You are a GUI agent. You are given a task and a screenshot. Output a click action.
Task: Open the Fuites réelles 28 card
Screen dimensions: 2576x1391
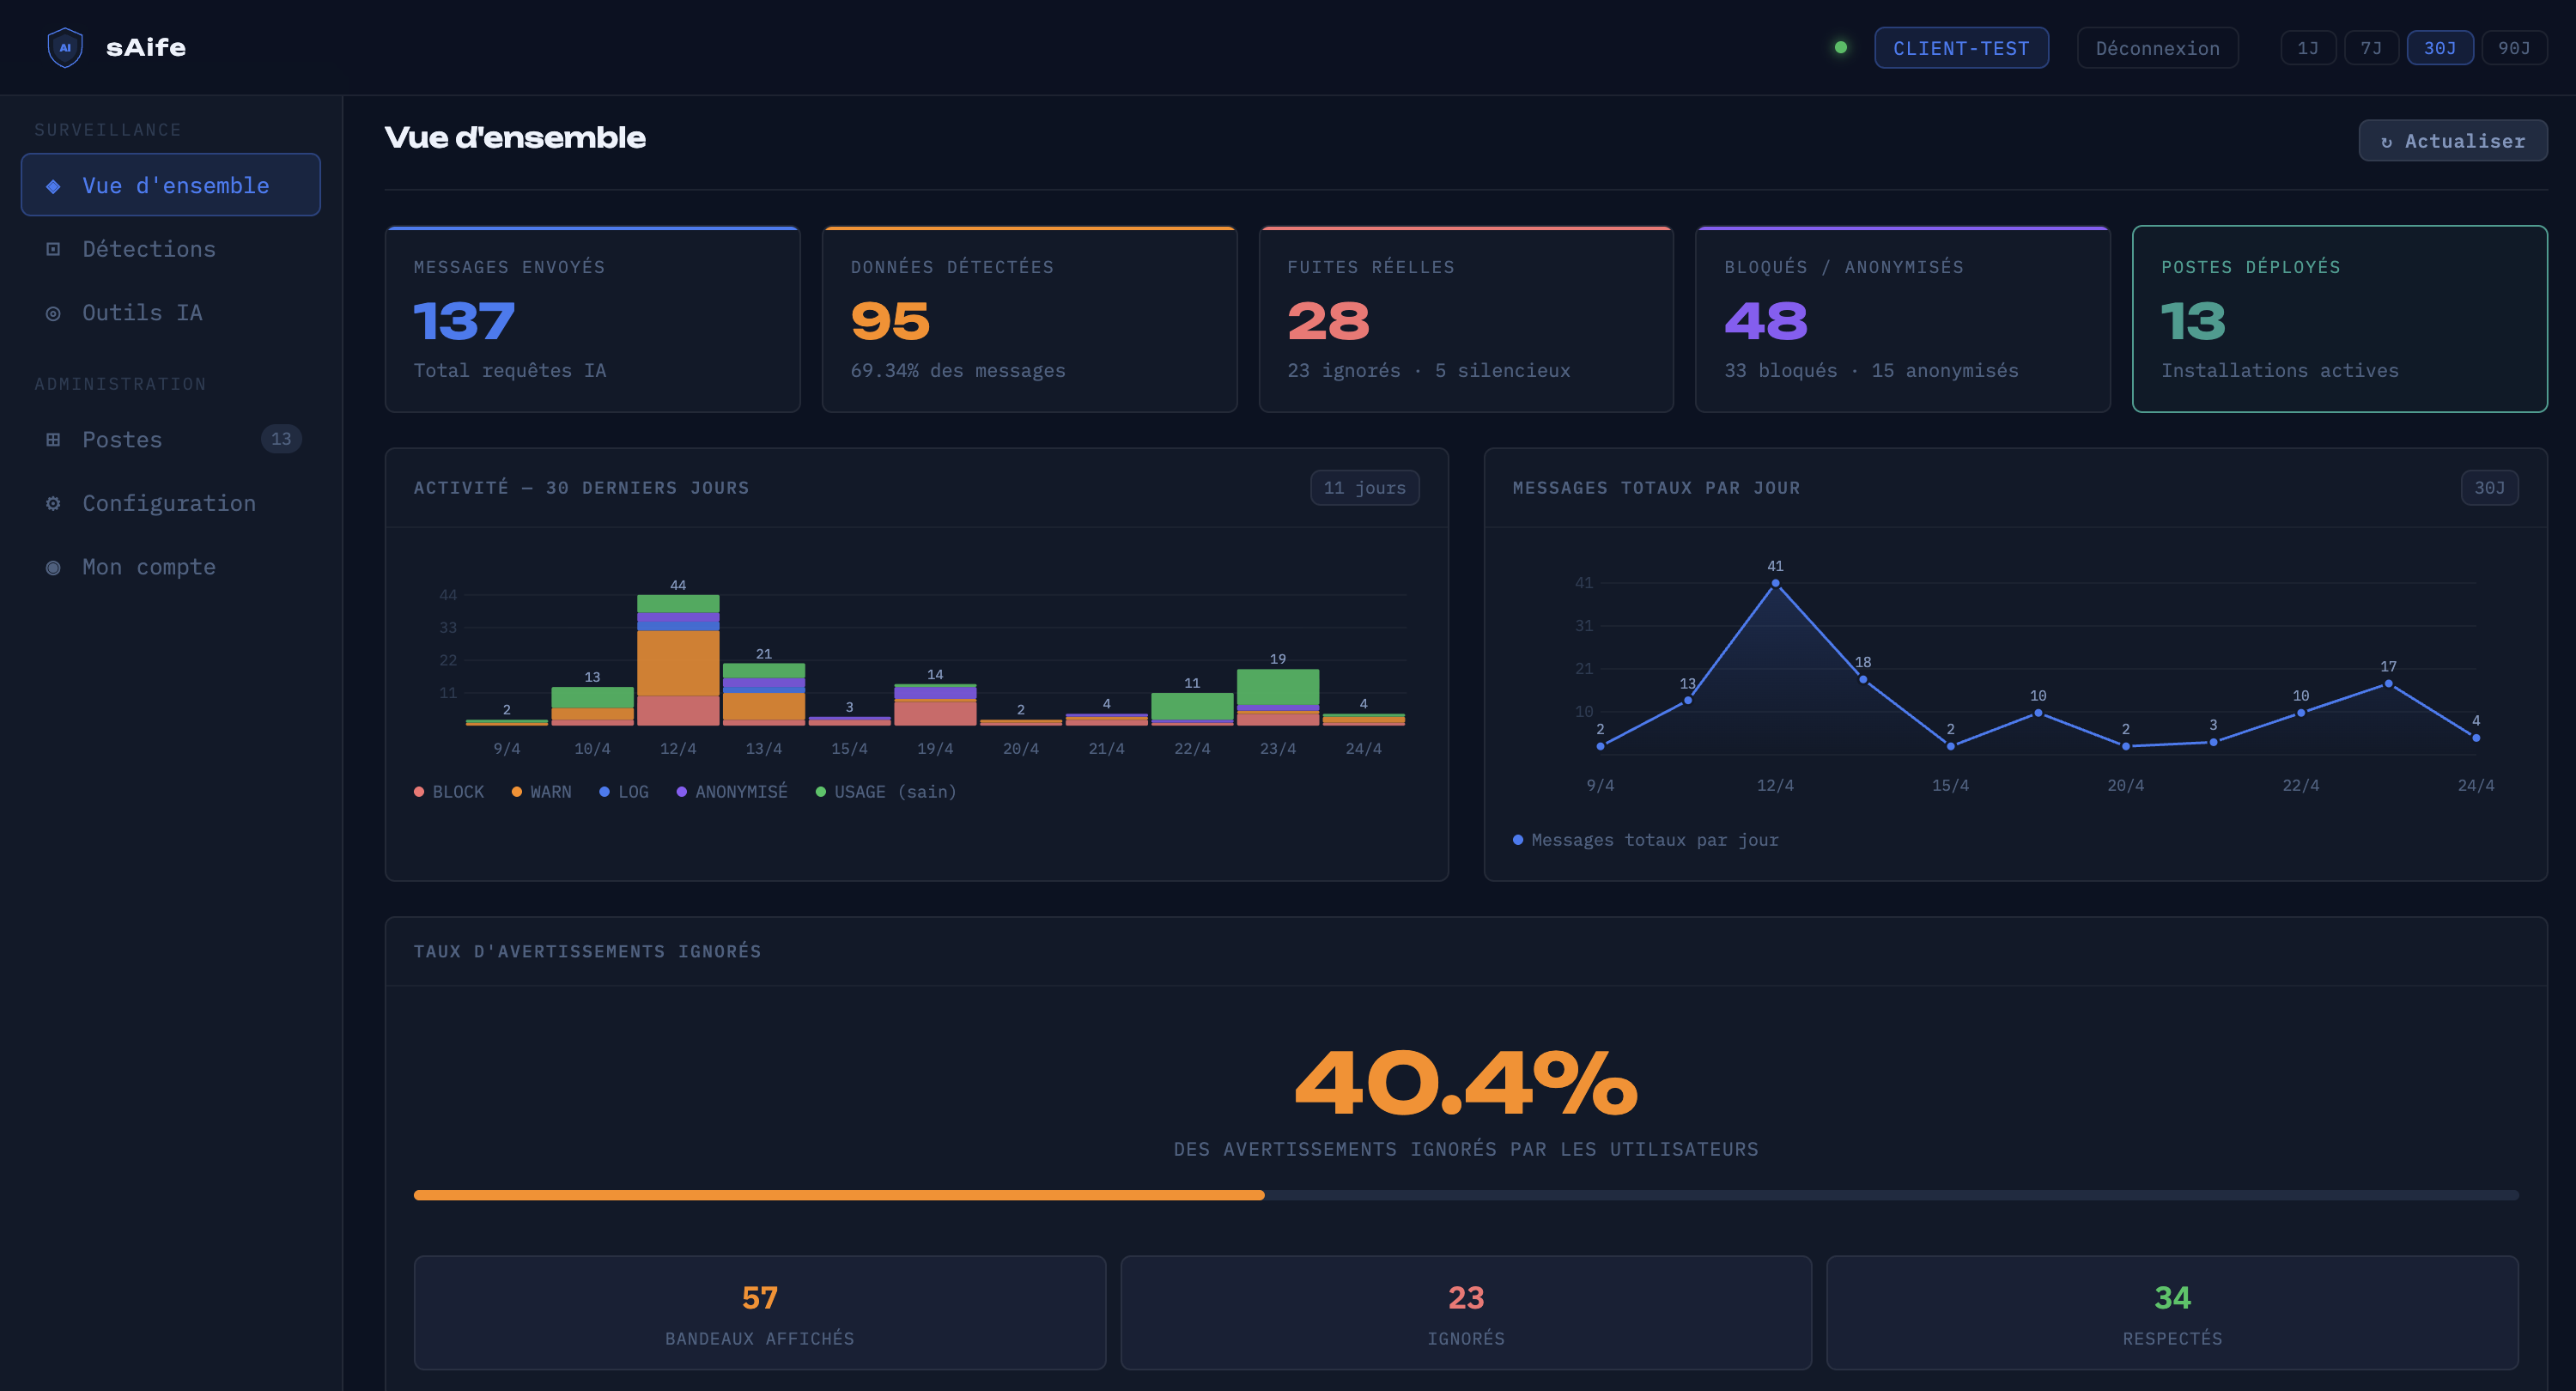(x=1466, y=320)
